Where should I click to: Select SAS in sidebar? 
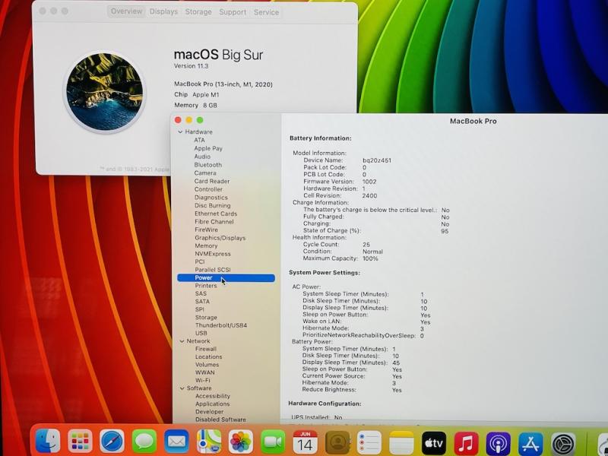point(201,293)
